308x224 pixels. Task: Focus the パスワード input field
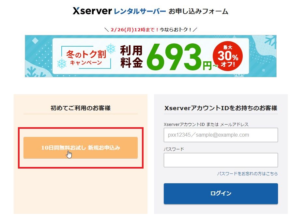[x=221, y=160]
